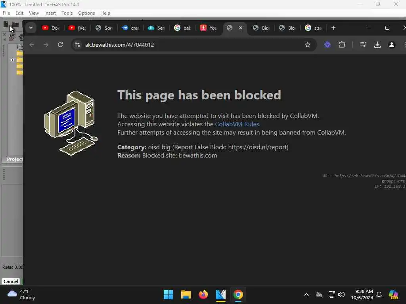Open a new Chrome tab with plus
This screenshot has height=304, width=406.
click(333, 28)
